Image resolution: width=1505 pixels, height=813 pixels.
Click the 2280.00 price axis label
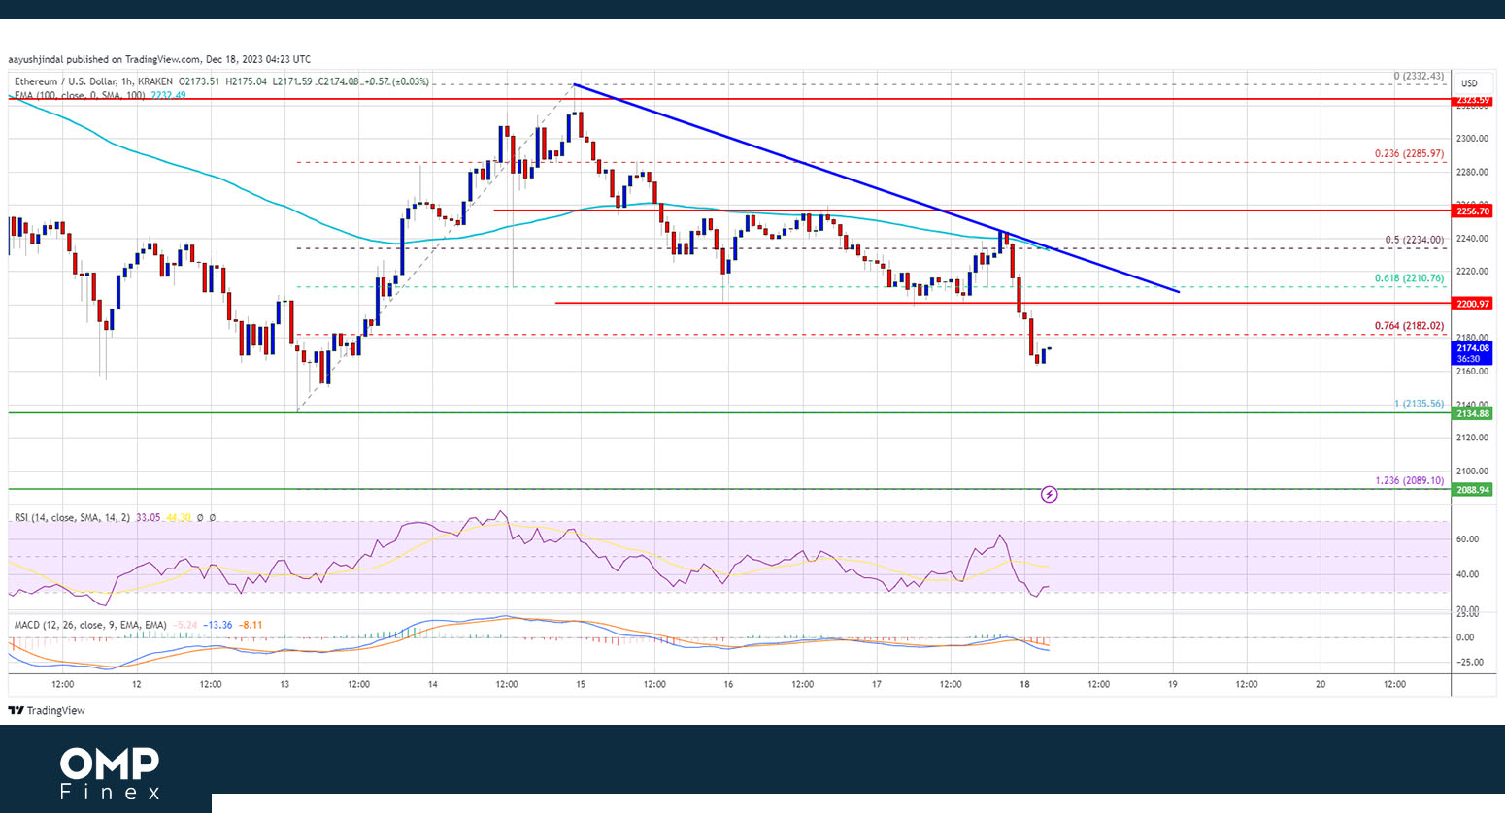pos(1472,172)
